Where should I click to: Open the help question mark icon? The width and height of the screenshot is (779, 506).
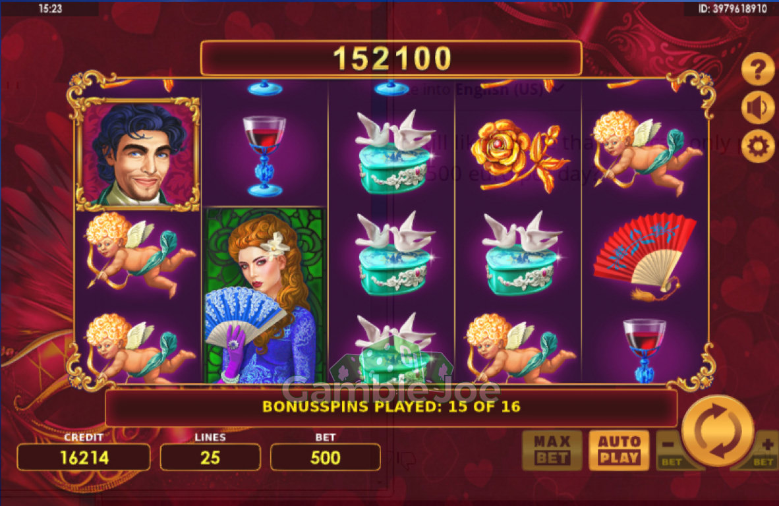pos(758,70)
